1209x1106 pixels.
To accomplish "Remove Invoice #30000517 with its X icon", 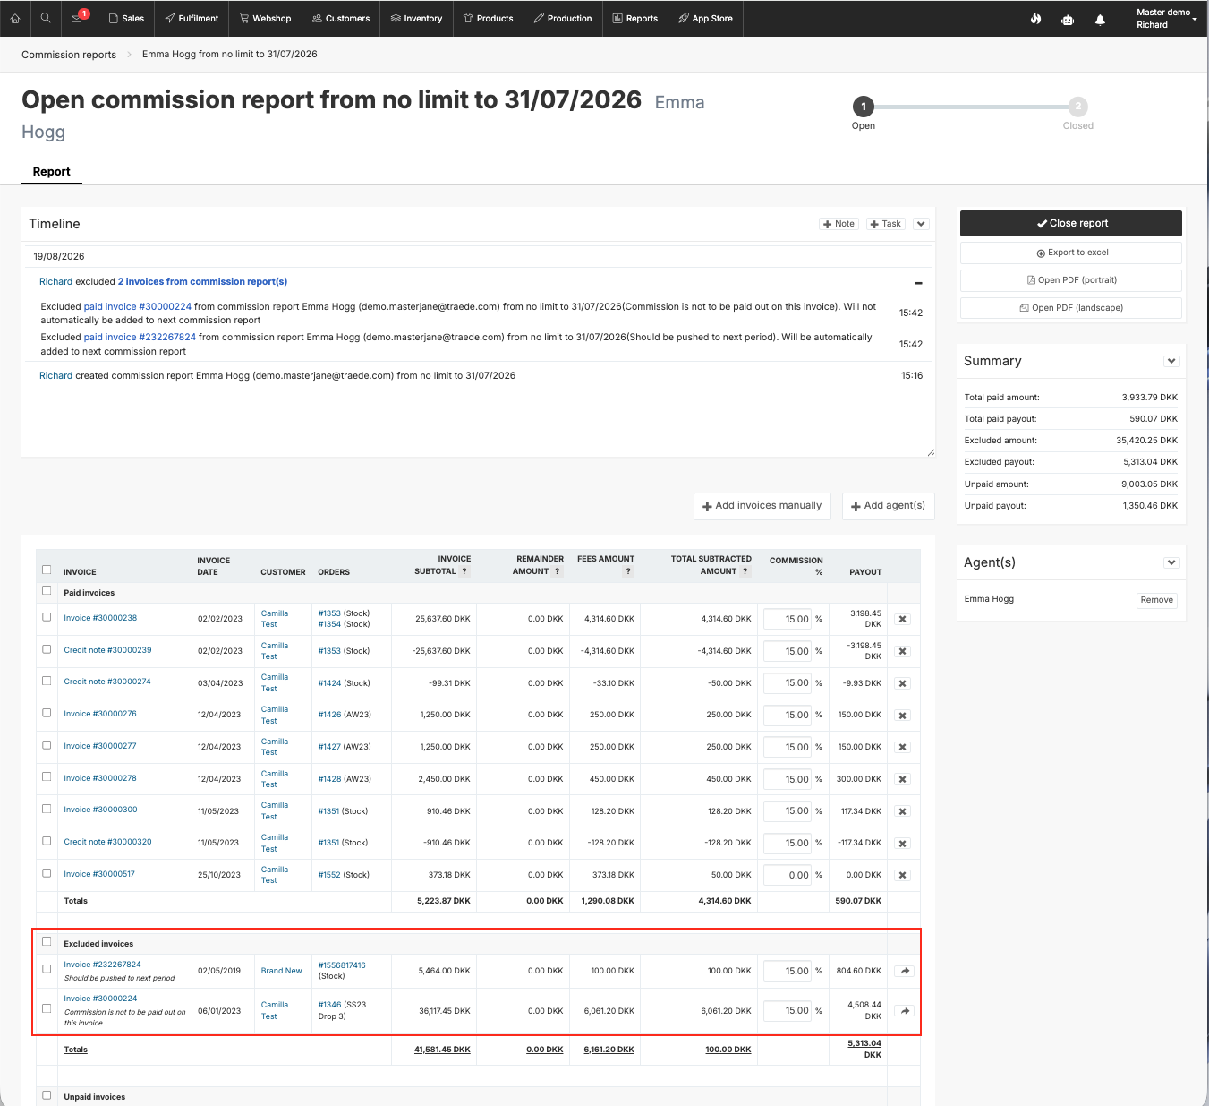I will click(x=903, y=875).
